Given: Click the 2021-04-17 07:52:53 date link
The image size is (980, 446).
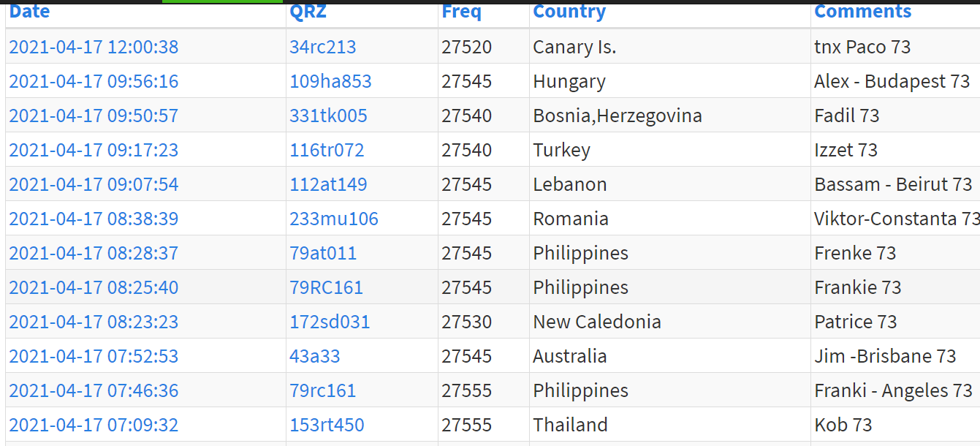Looking at the screenshot, I should tap(94, 356).
